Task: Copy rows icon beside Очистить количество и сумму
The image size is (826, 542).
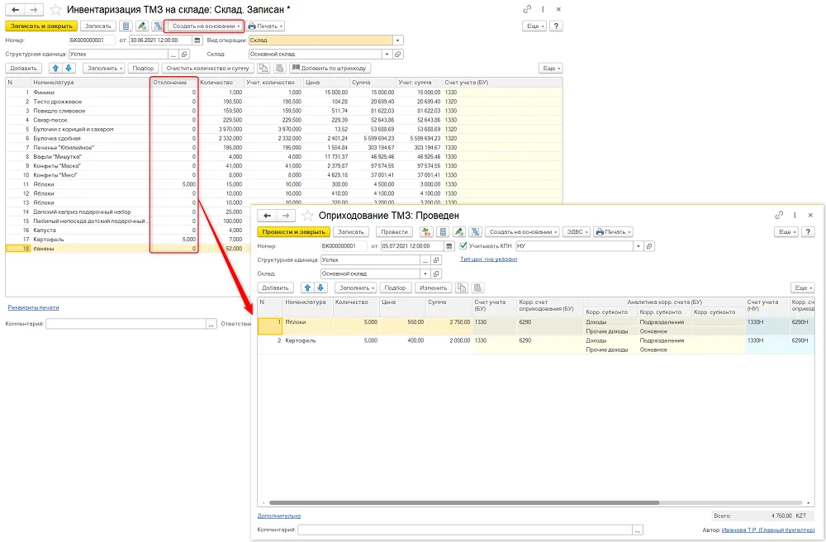Action: (x=264, y=68)
